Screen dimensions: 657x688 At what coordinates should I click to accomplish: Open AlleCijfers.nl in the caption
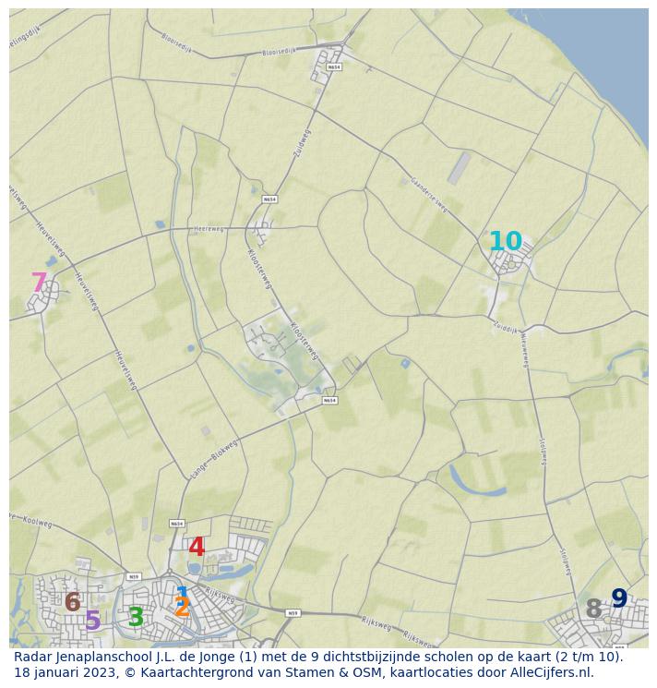[x=545, y=672]
